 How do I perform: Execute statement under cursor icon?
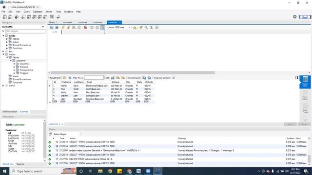tap(68, 27)
